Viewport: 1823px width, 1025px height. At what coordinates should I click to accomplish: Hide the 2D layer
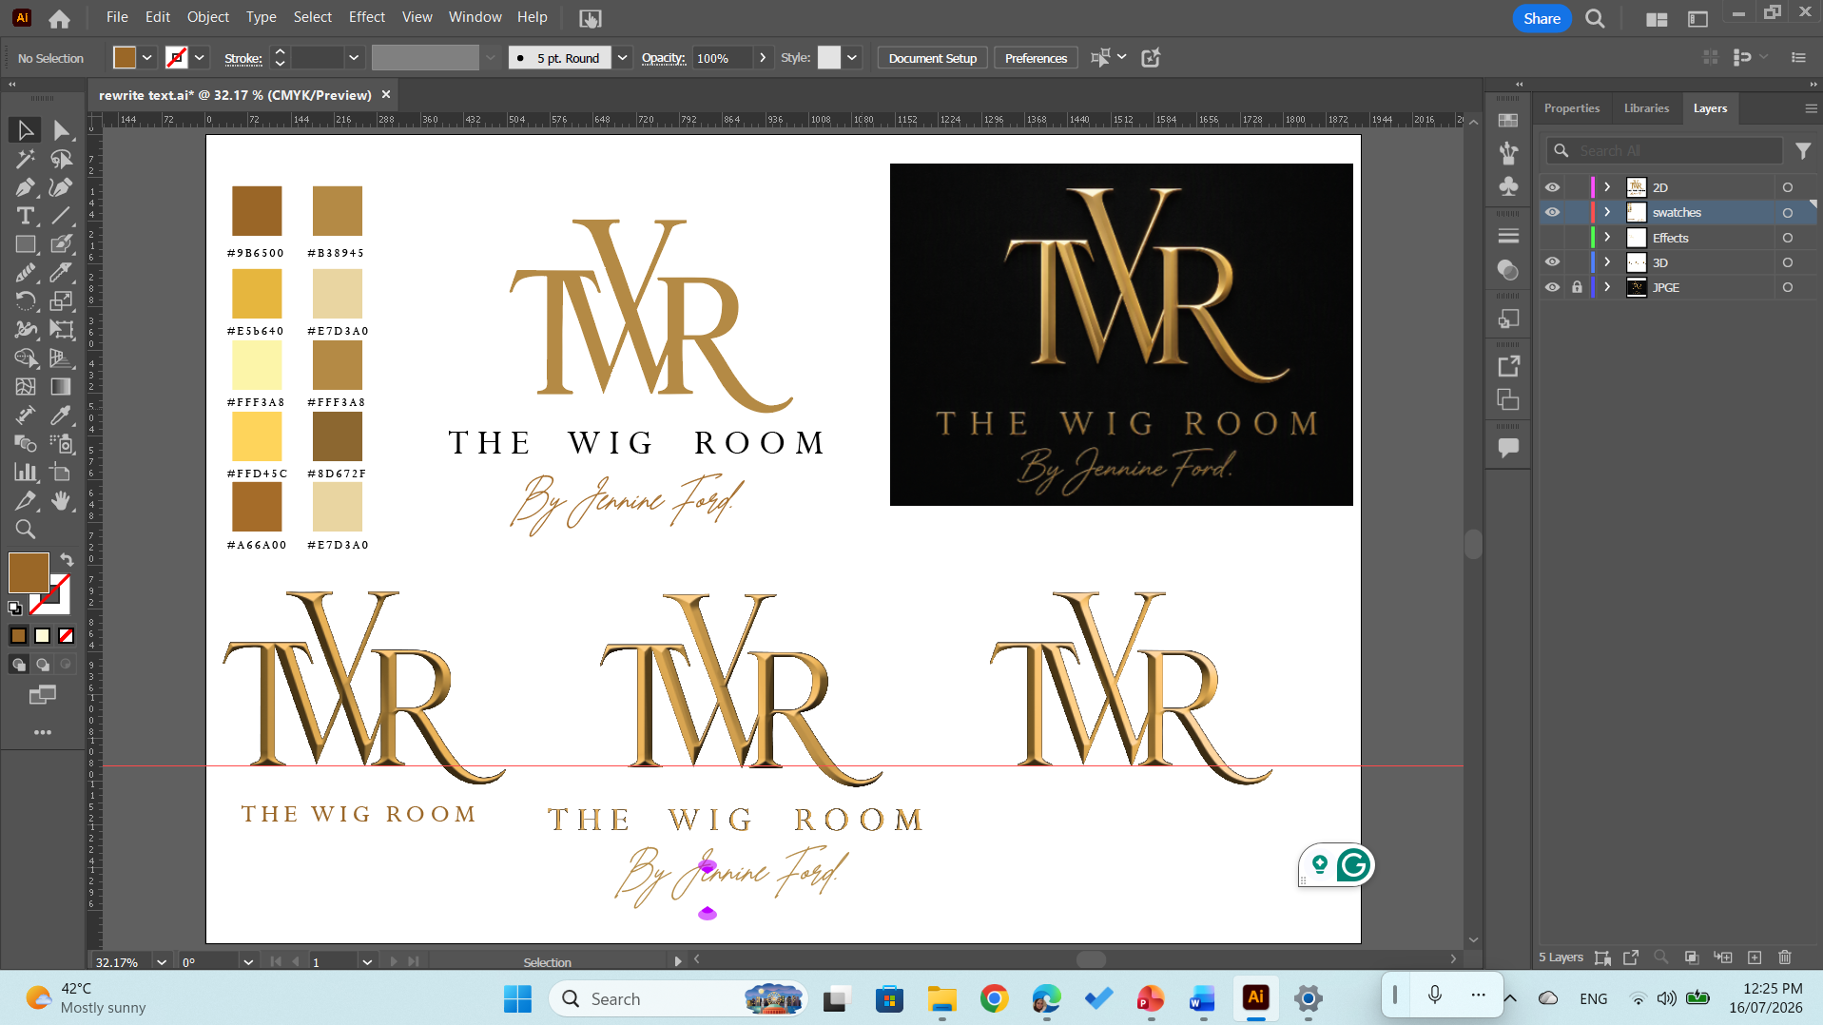pos(1552,187)
